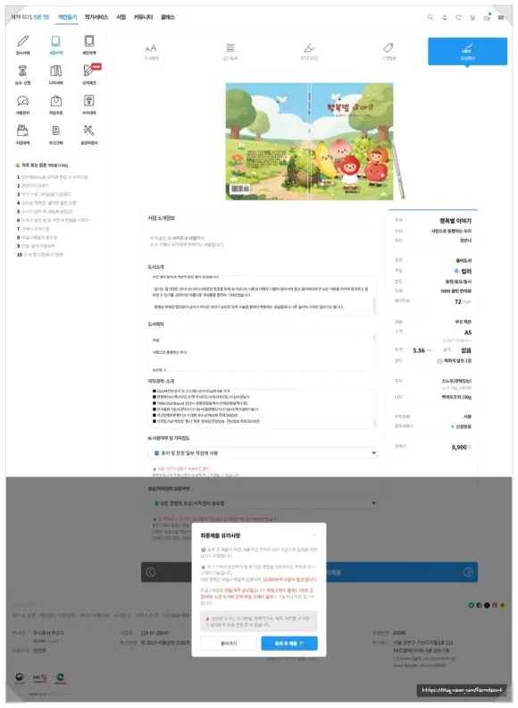This screenshot has width=518, height=708.
Task: Open the pencil icon with the red NEW badge
Action: [89, 71]
